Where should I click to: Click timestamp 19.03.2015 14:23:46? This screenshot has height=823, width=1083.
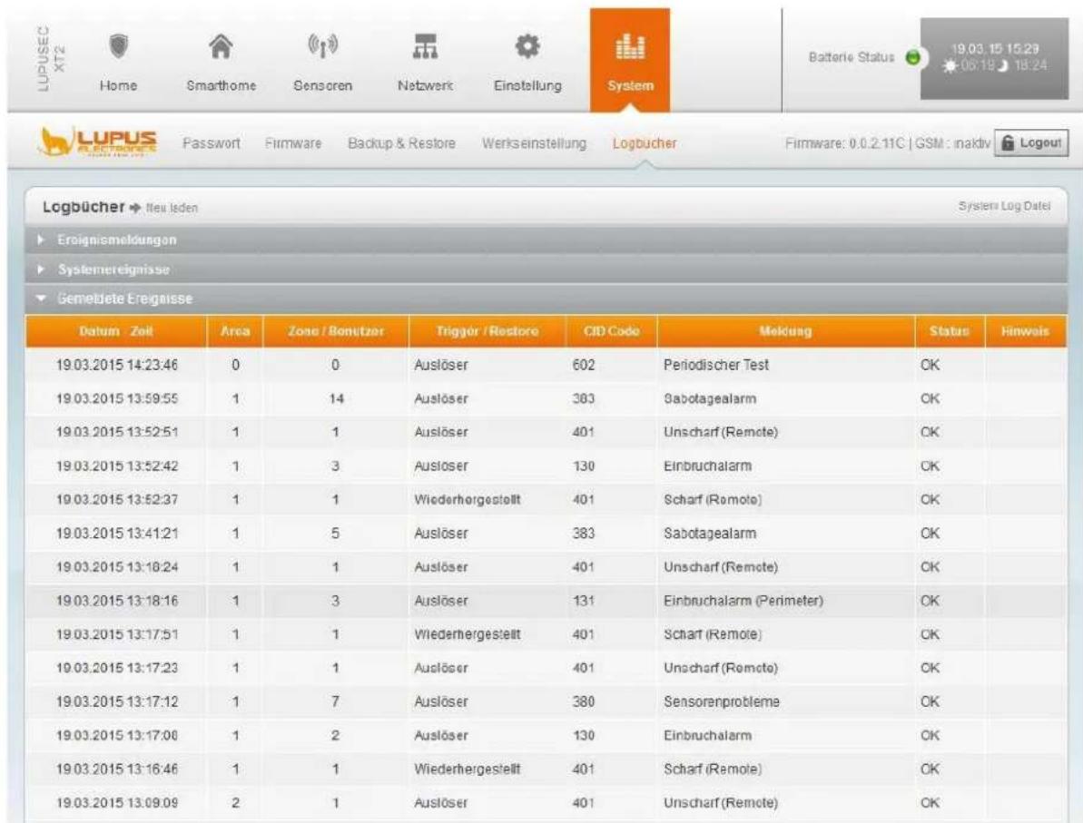tap(117, 365)
